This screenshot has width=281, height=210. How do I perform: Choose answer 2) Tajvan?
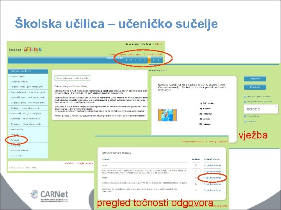coord(205,108)
